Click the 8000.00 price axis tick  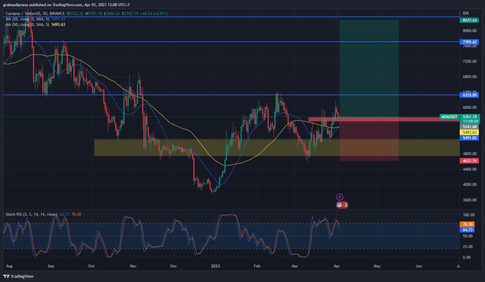(x=469, y=31)
